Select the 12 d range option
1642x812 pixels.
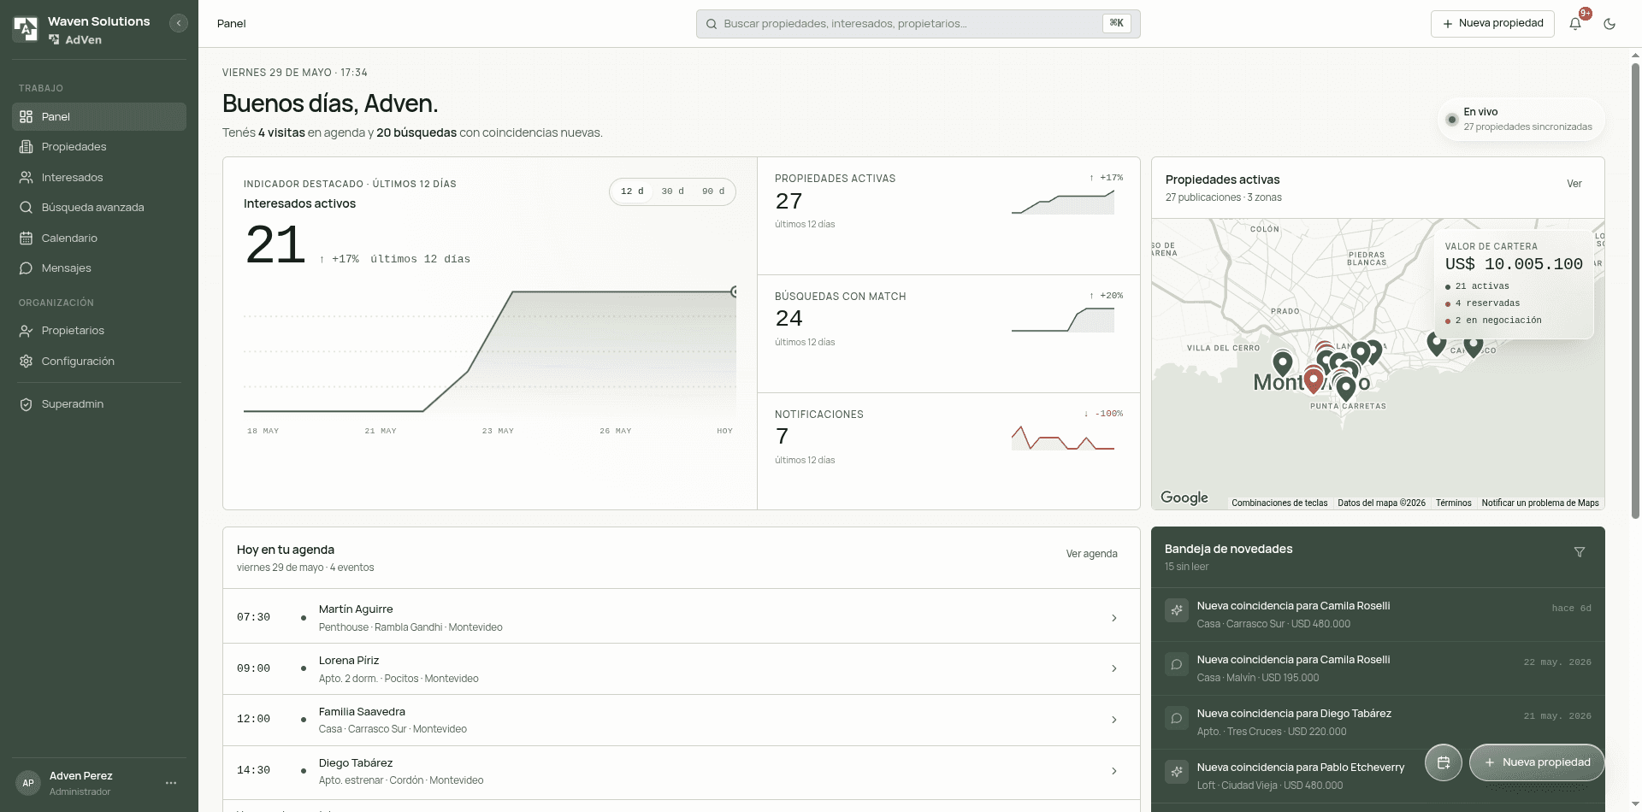[x=632, y=191]
